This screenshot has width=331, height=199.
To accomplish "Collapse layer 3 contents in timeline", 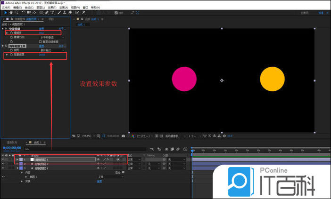I will [x=17, y=168].
